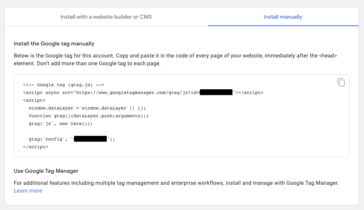Switch to Install with a website builder or CMS tab
The height and width of the screenshot is (210, 364).
click(x=106, y=17)
